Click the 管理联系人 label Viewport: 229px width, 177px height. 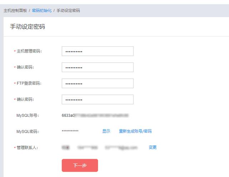27,147
